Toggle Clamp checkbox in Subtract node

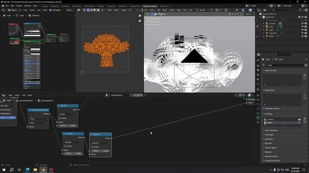(92, 147)
